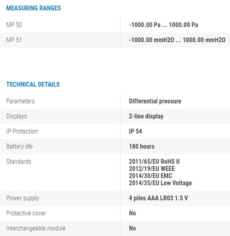
Task: Click the mmH2O measuring range value
Action: tap(177, 40)
